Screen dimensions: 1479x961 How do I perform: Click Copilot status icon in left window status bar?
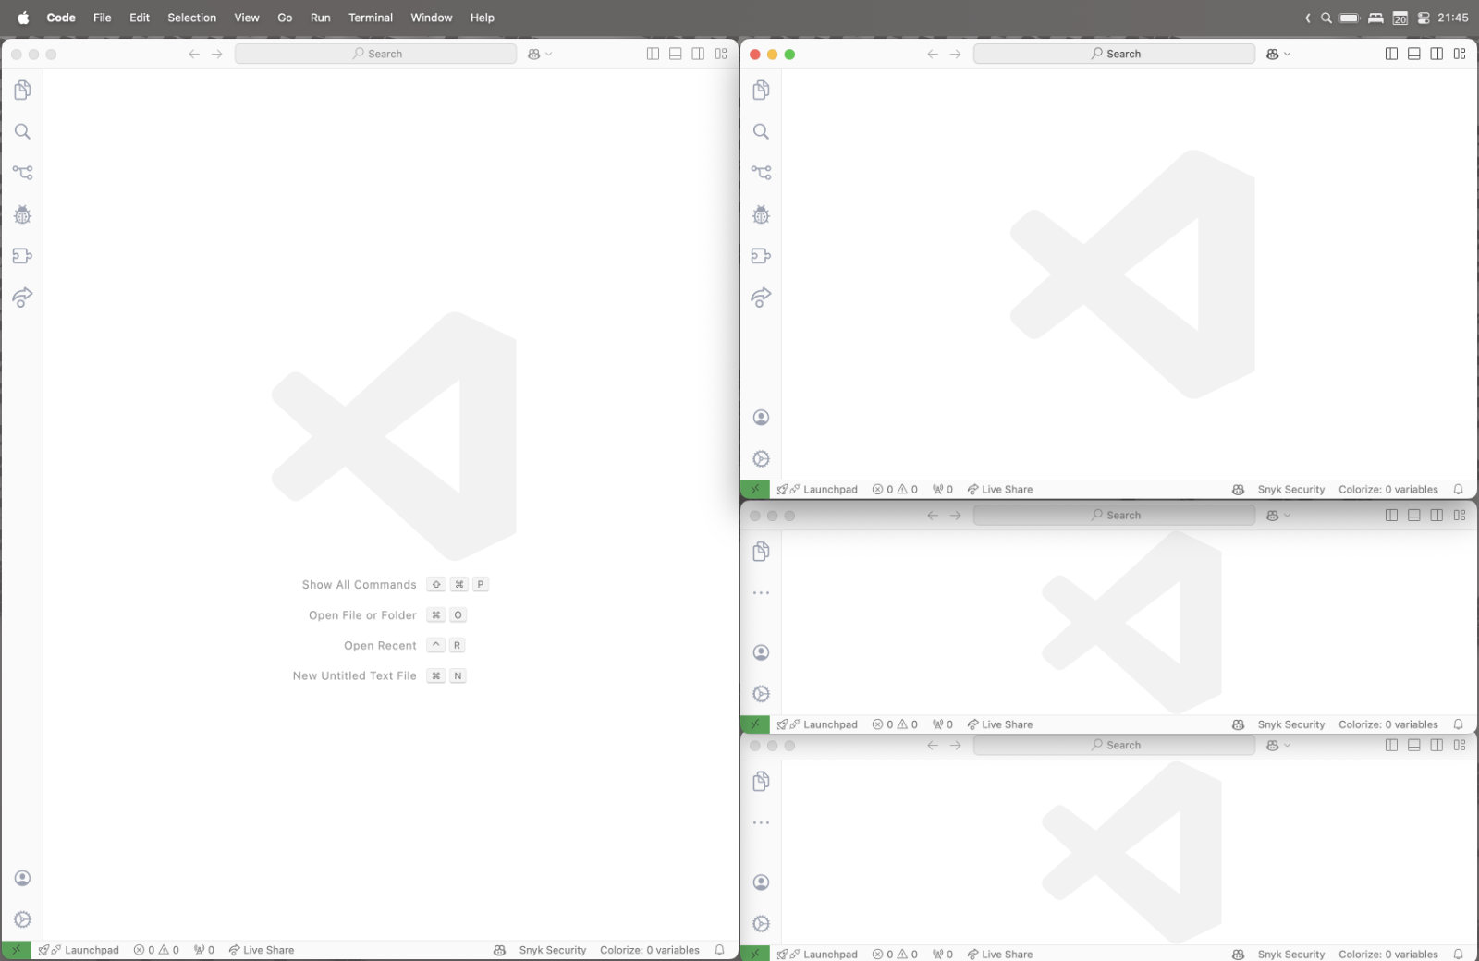[x=499, y=950]
